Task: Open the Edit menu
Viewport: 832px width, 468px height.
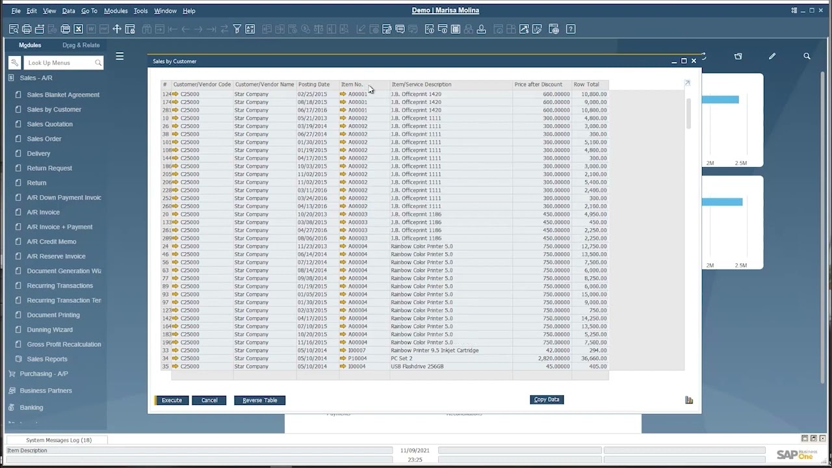Action: 31,11
